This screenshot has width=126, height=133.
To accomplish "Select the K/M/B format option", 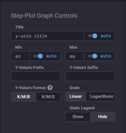I will [x=24, y=97].
